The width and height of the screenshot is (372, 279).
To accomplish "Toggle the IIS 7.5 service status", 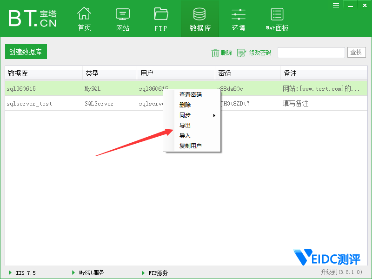I will pyautogui.click(x=11, y=272).
